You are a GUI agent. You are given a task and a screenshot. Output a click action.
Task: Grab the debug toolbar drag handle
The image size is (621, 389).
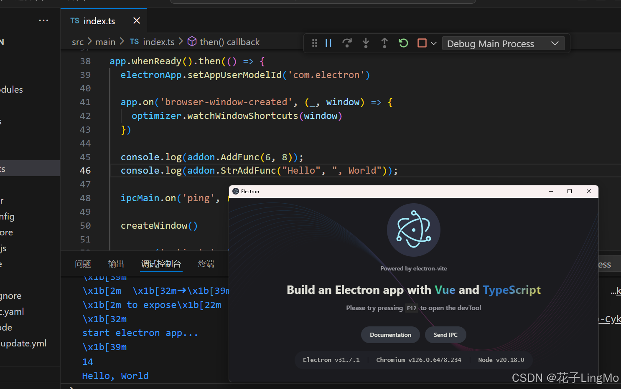(314, 43)
